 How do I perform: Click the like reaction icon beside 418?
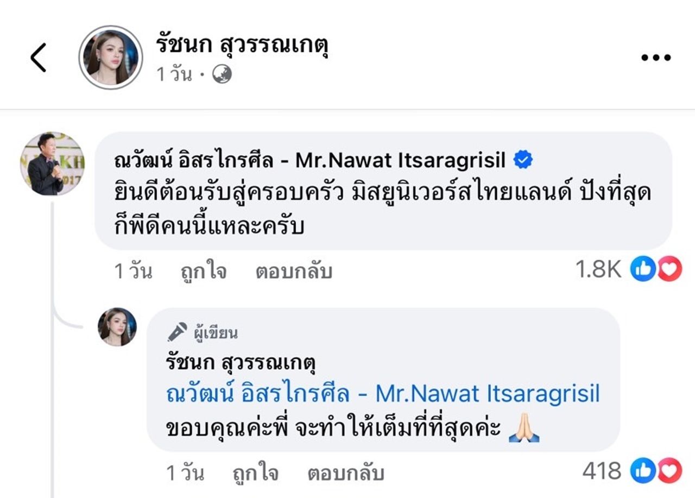point(643,471)
